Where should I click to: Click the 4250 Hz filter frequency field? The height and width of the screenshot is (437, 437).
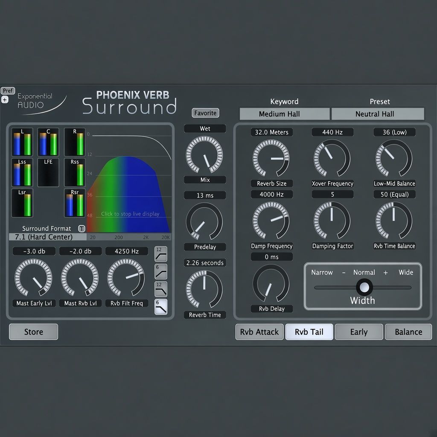(x=127, y=251)
